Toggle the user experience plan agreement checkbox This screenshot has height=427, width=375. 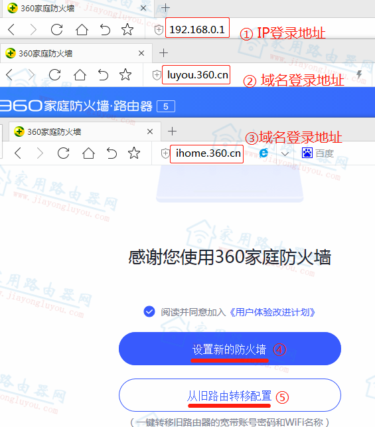(149, 311)
